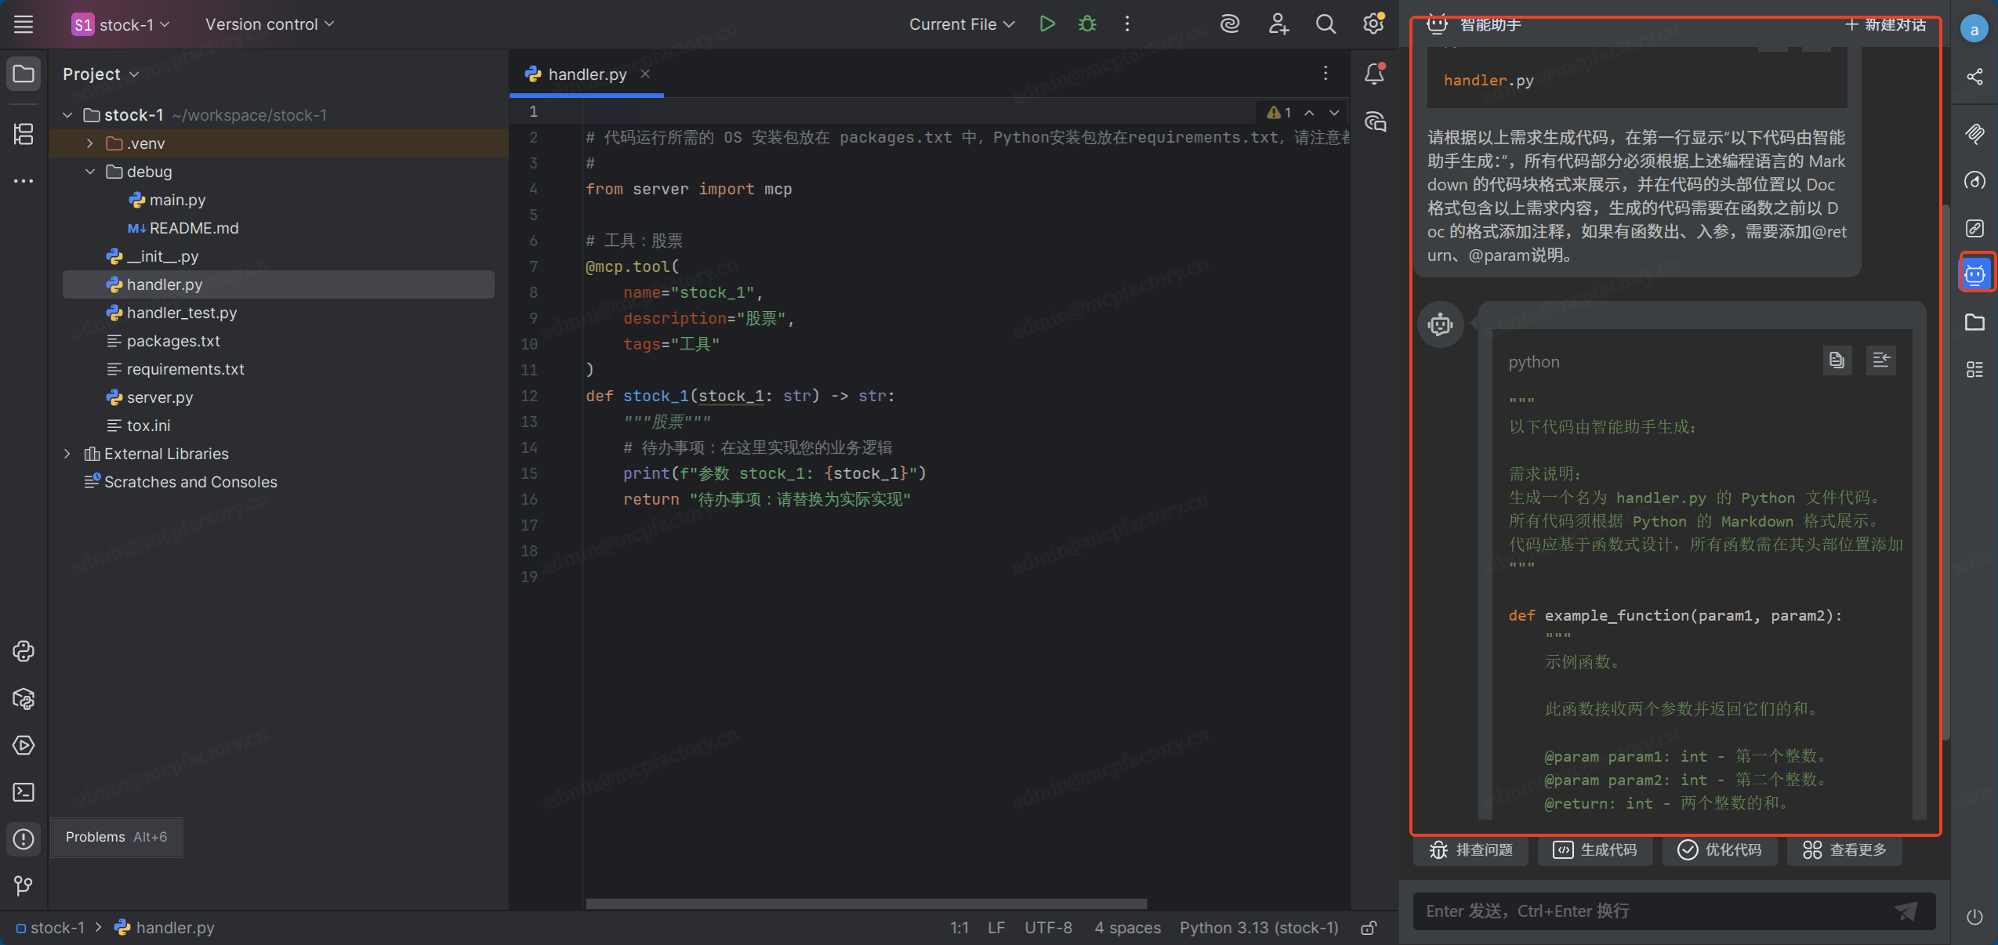Screen dimensions: 1998x945
Task: Switch to the handler.py editor tab
Action: pos(587,74)
